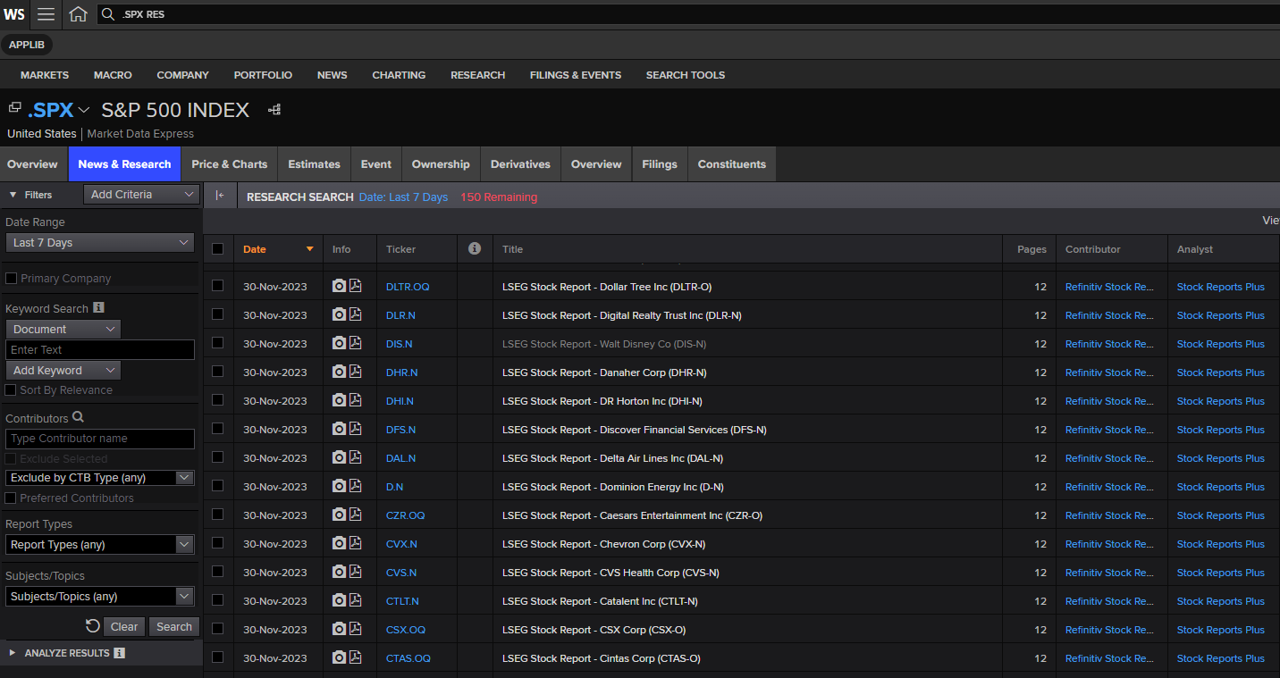Viewport: 1280px width, 678px height.
Task: Open the Report Types (any) dropdown
Action: tap(99, 545)
